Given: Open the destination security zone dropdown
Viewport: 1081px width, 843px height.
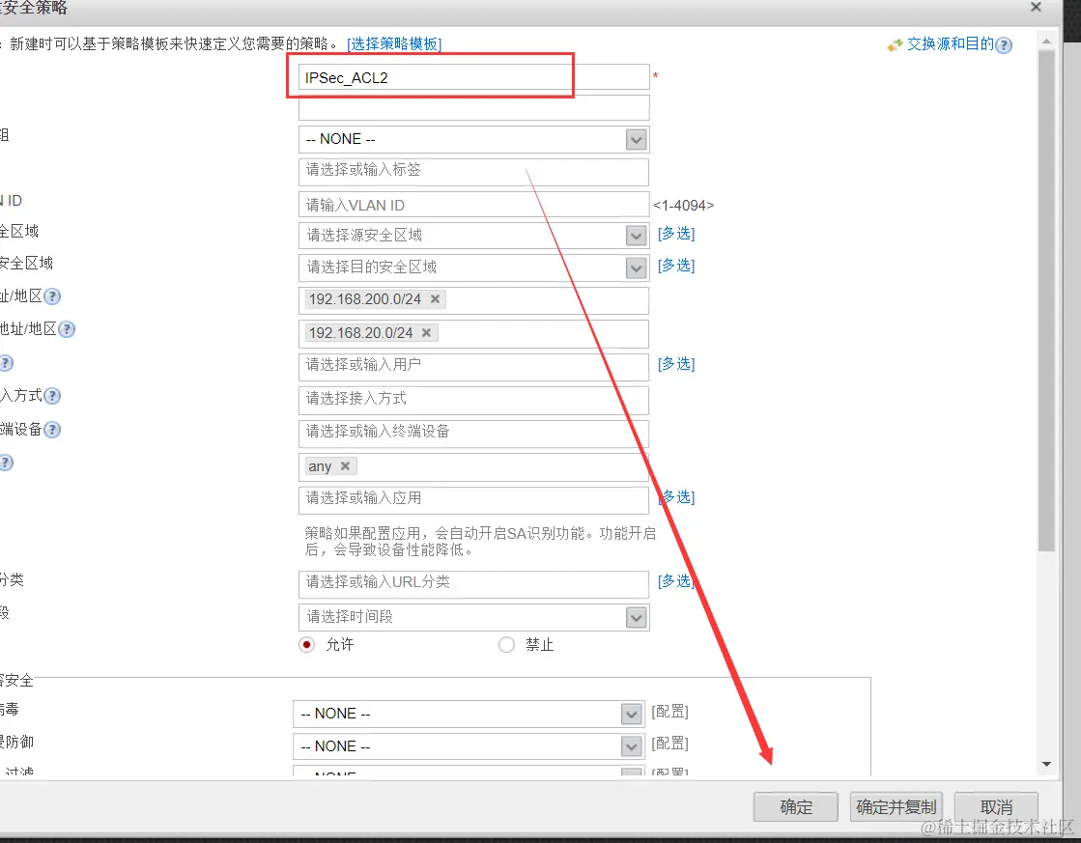Looking at the screenshot, I should pos(474,267).
